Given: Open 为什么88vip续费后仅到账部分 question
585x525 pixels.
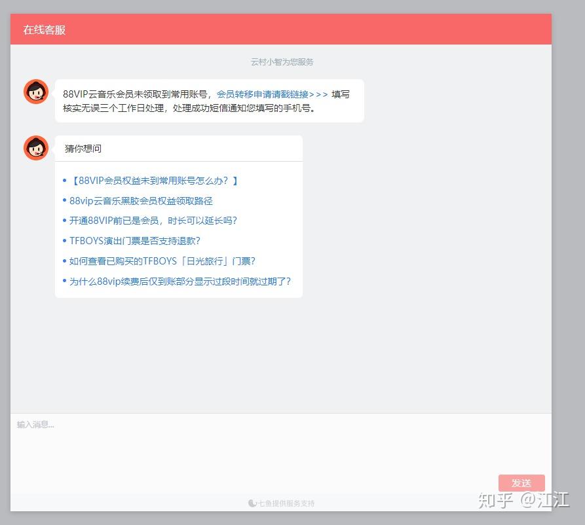Looking at the screenshot, I should [180, 281].
